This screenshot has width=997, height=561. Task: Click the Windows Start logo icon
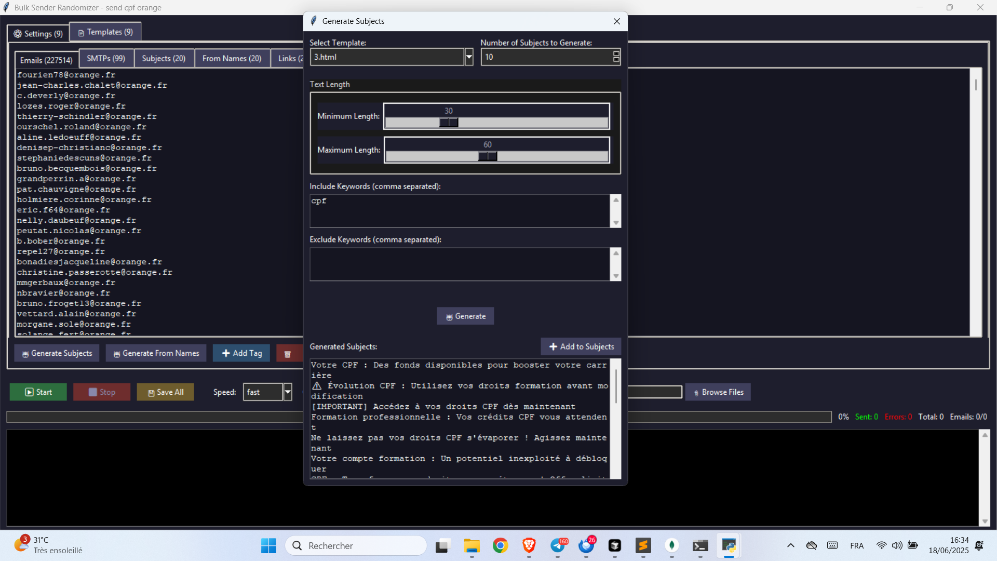point(268,545)
